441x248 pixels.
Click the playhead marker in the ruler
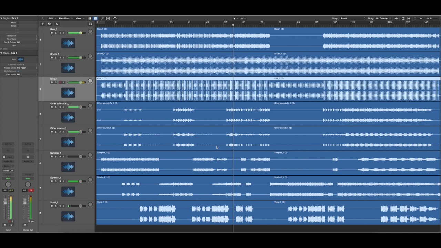pyautogui.click(x=233, y=25)
